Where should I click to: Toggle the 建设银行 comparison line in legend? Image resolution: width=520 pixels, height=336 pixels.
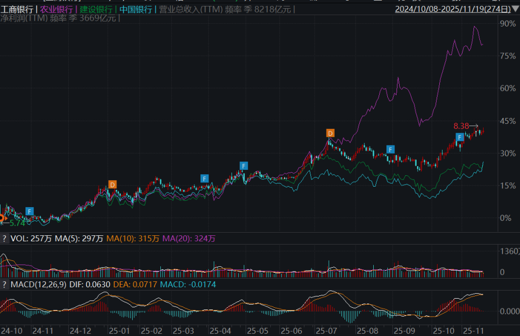pos(96,10)
